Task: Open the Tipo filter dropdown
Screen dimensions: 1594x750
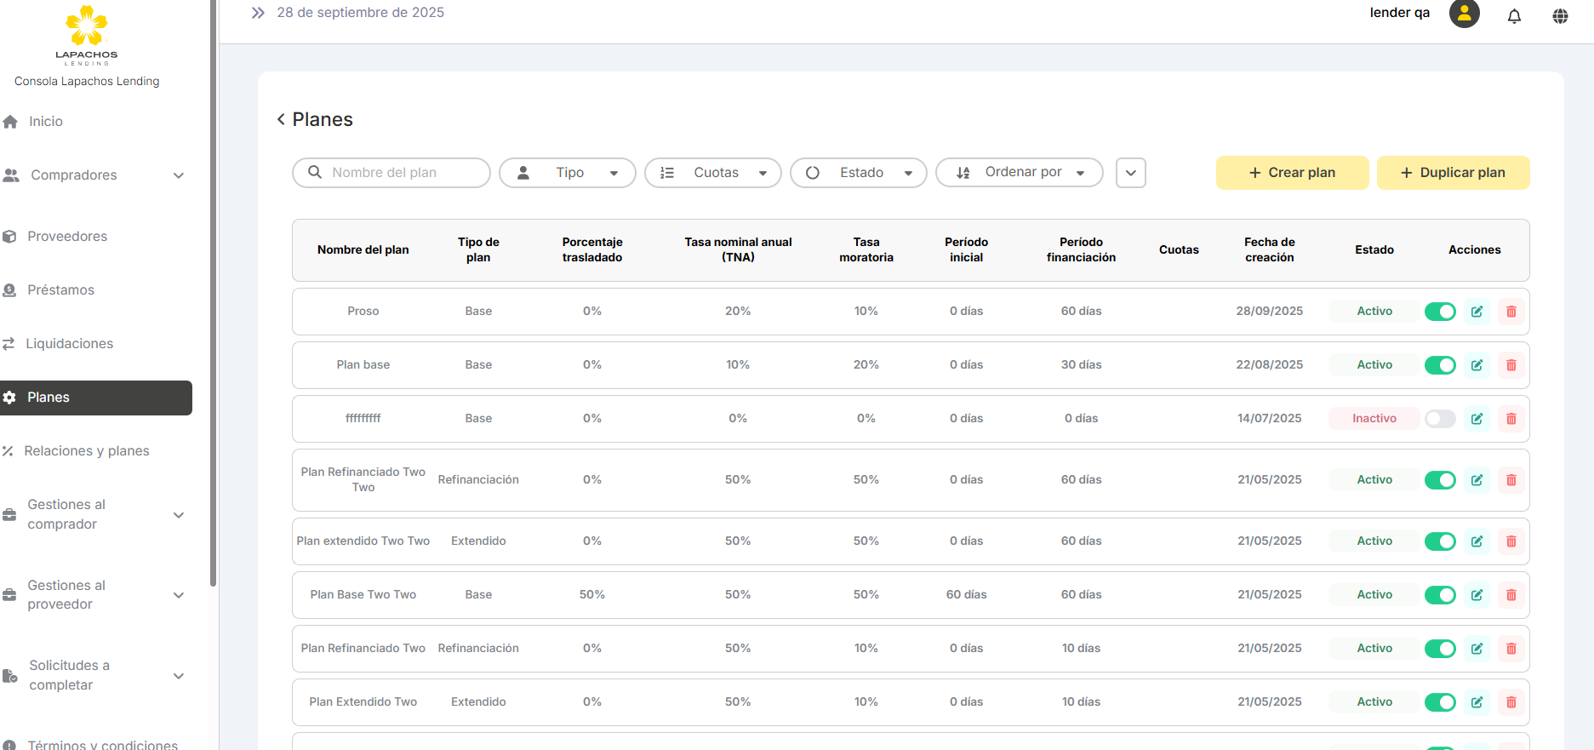Action: (x=568, y=173)
